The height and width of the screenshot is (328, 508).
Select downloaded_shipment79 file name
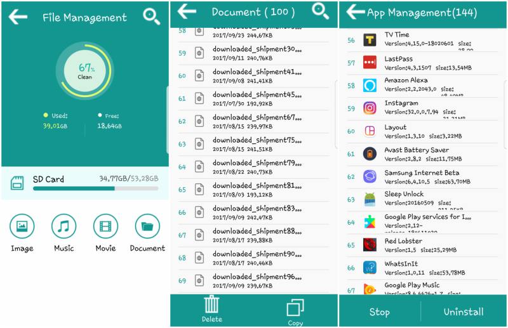(257, 163)
